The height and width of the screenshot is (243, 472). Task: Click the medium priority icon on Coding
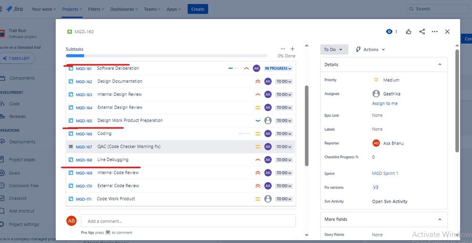click(258, 134)
